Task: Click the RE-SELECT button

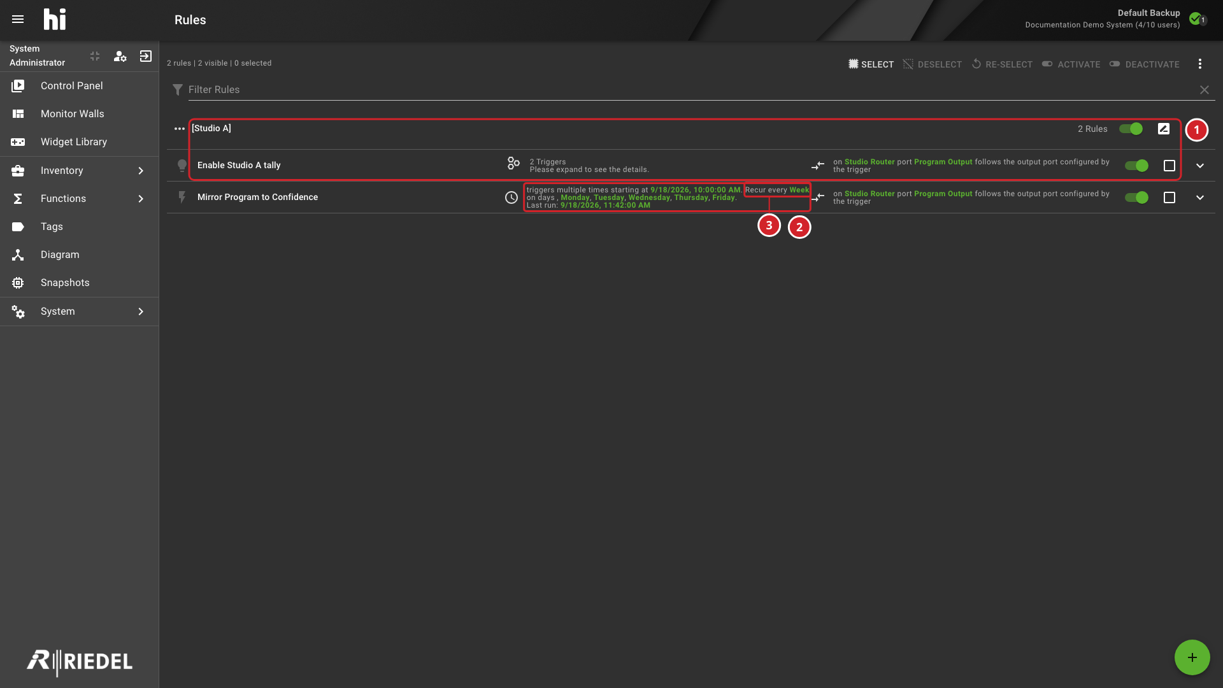Action: (x=1002, y=64)
